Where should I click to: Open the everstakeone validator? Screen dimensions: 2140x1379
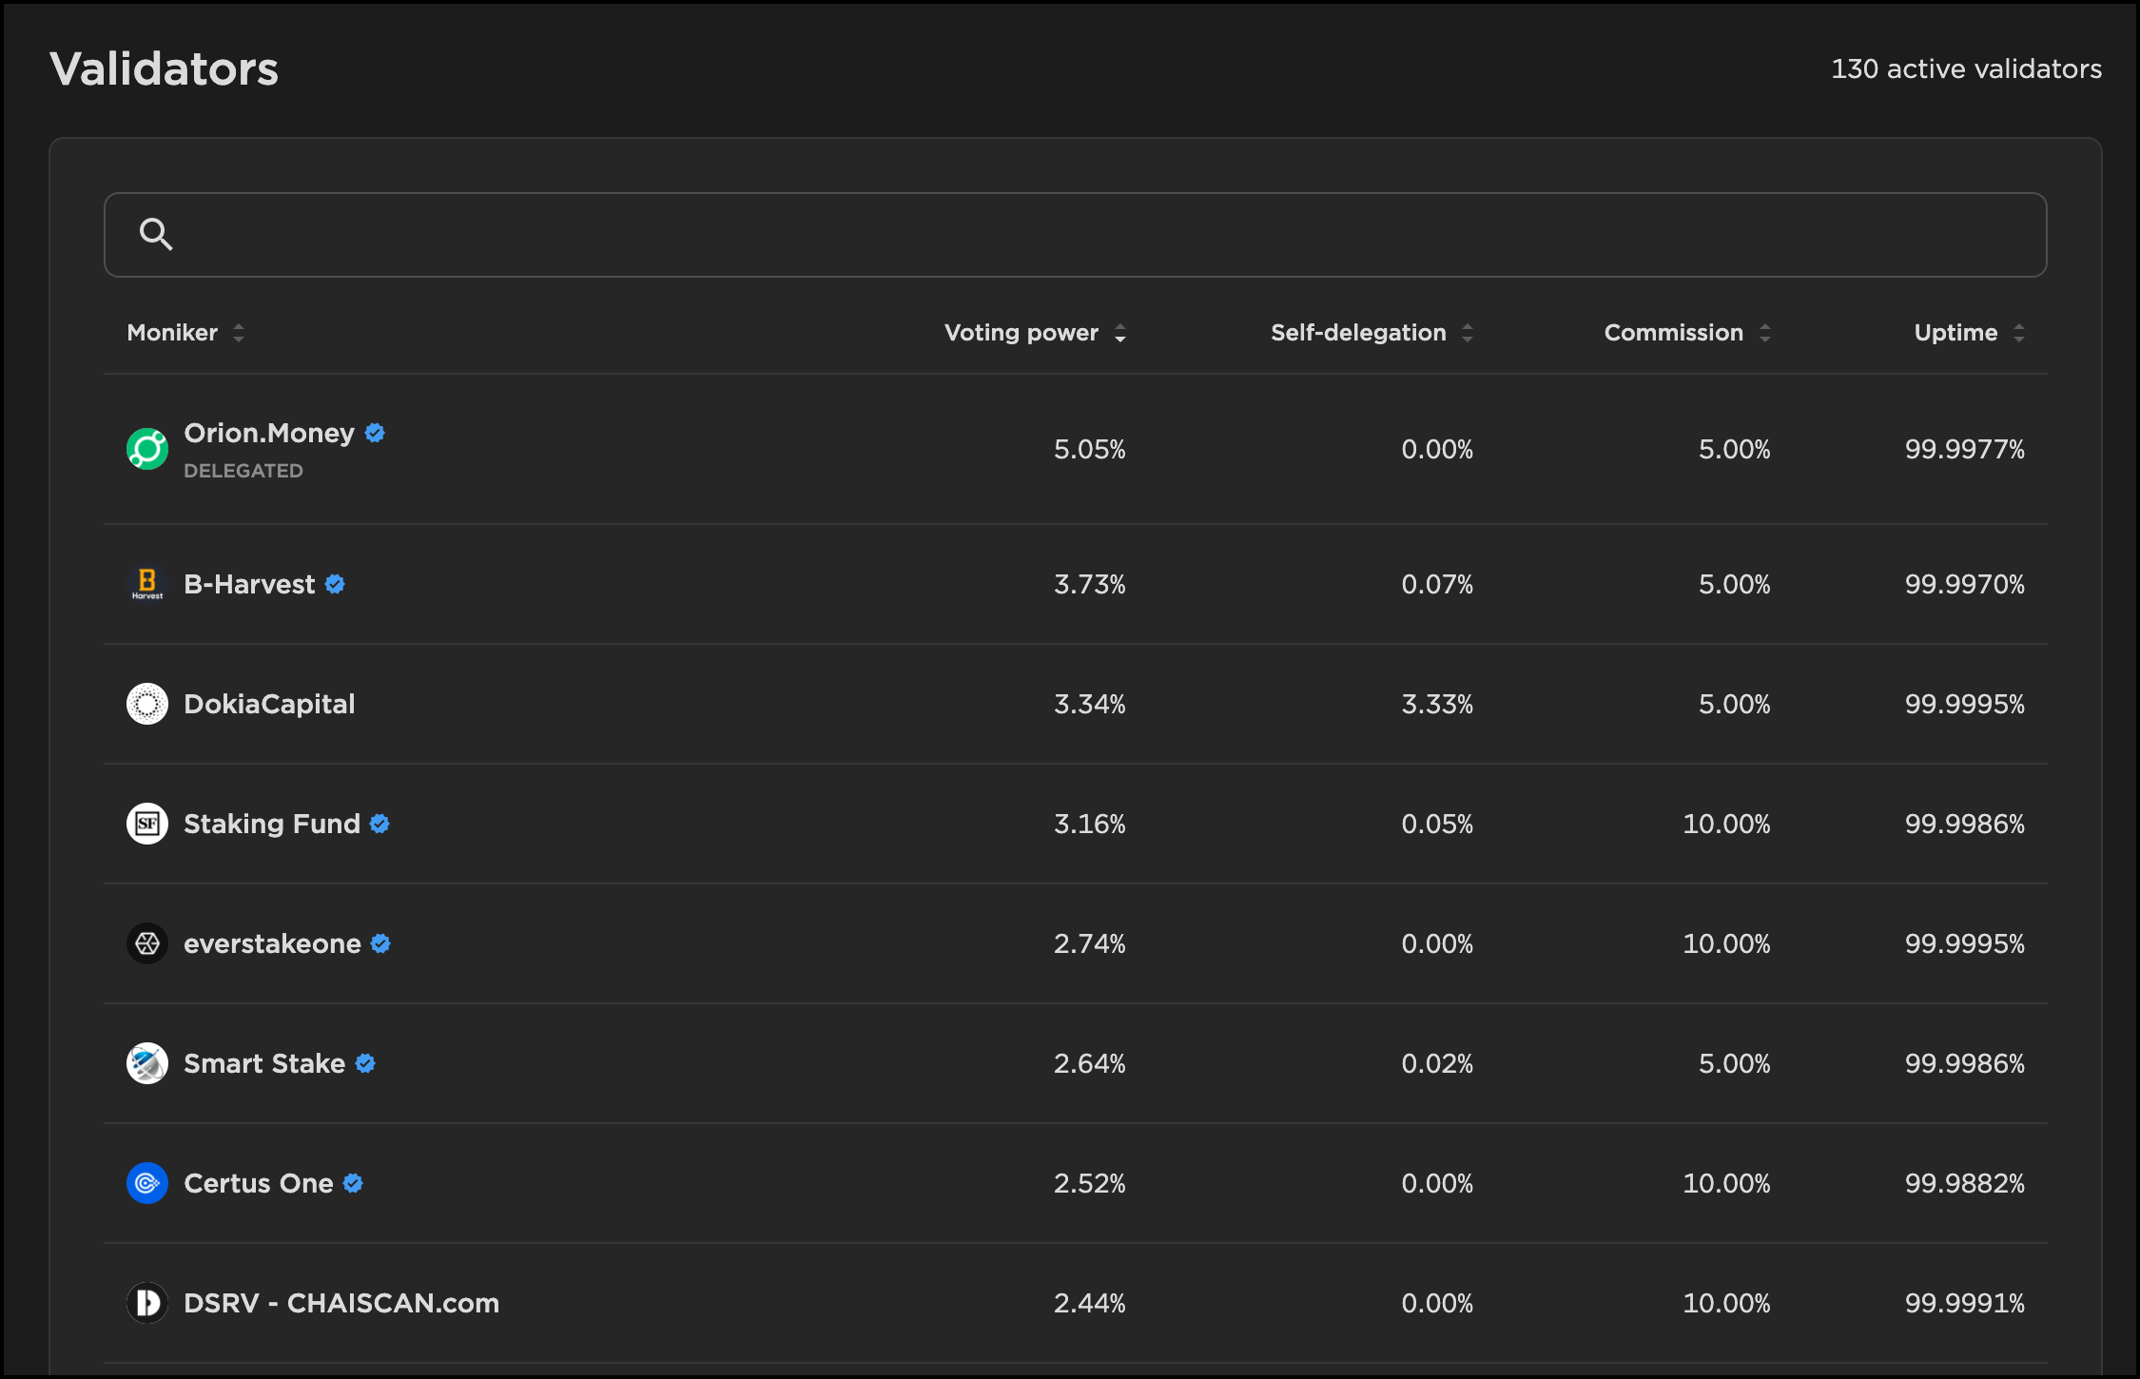click(272, 943)
